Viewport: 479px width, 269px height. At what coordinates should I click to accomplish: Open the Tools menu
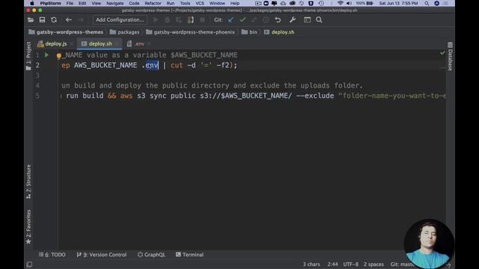coord(185,3)
